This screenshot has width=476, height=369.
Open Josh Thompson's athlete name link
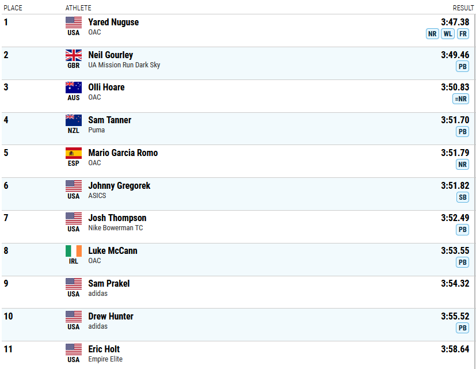tap(117, 218)
